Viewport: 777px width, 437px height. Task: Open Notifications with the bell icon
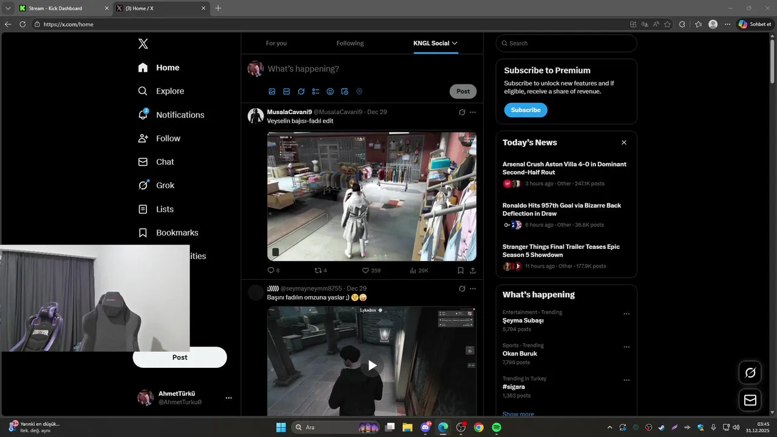coord(171,115)
